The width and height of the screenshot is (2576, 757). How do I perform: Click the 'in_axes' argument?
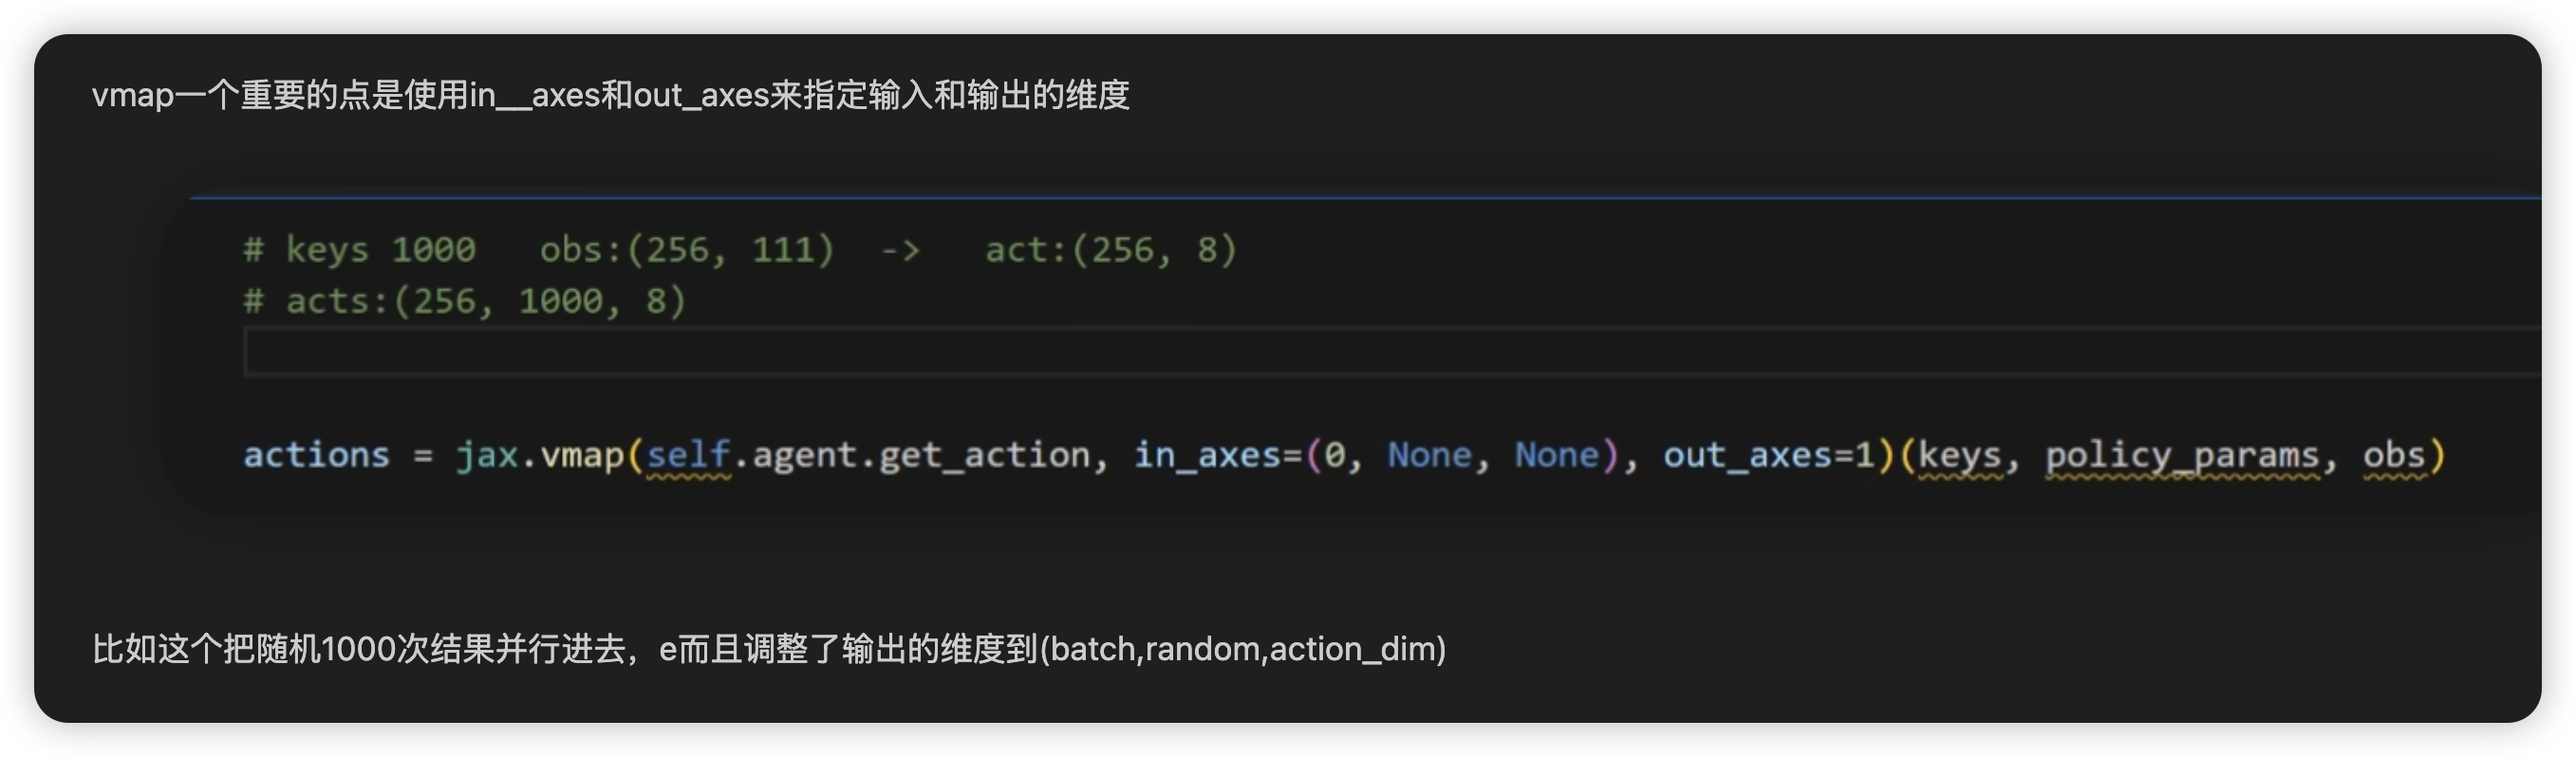[x=1208, y=456]
